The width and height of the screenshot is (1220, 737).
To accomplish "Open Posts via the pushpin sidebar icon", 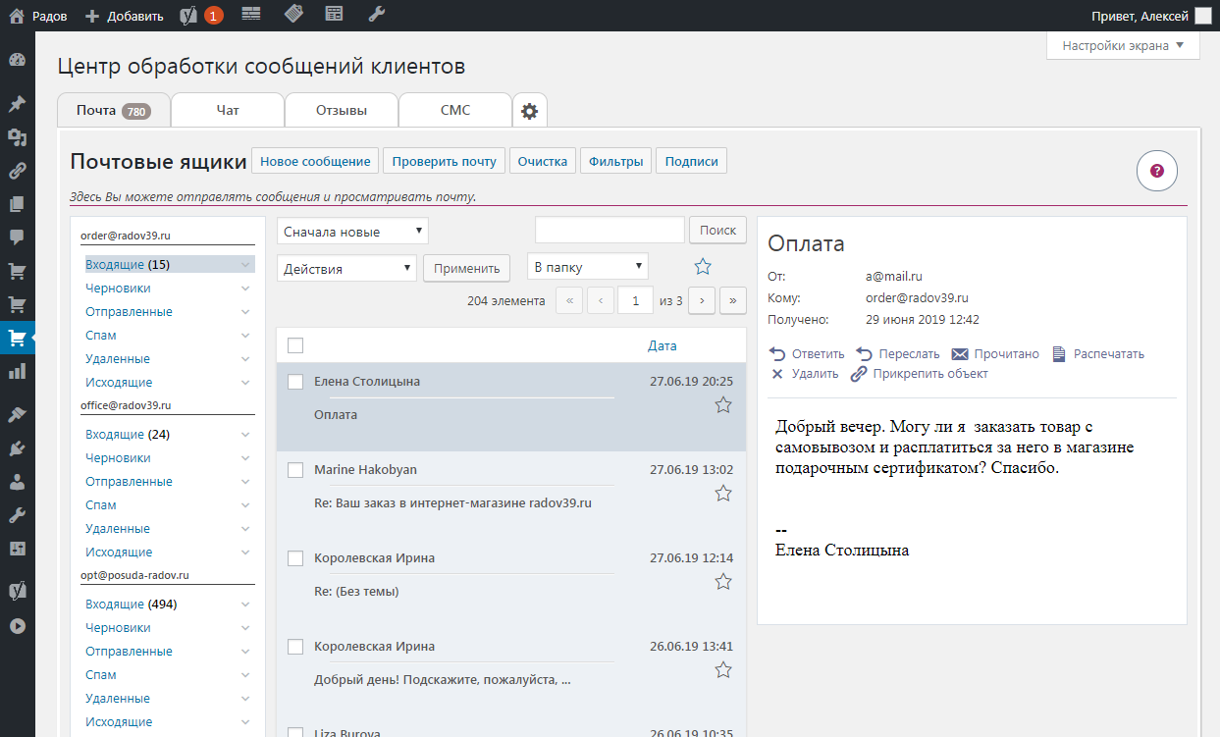I will (x=17, y=104).
